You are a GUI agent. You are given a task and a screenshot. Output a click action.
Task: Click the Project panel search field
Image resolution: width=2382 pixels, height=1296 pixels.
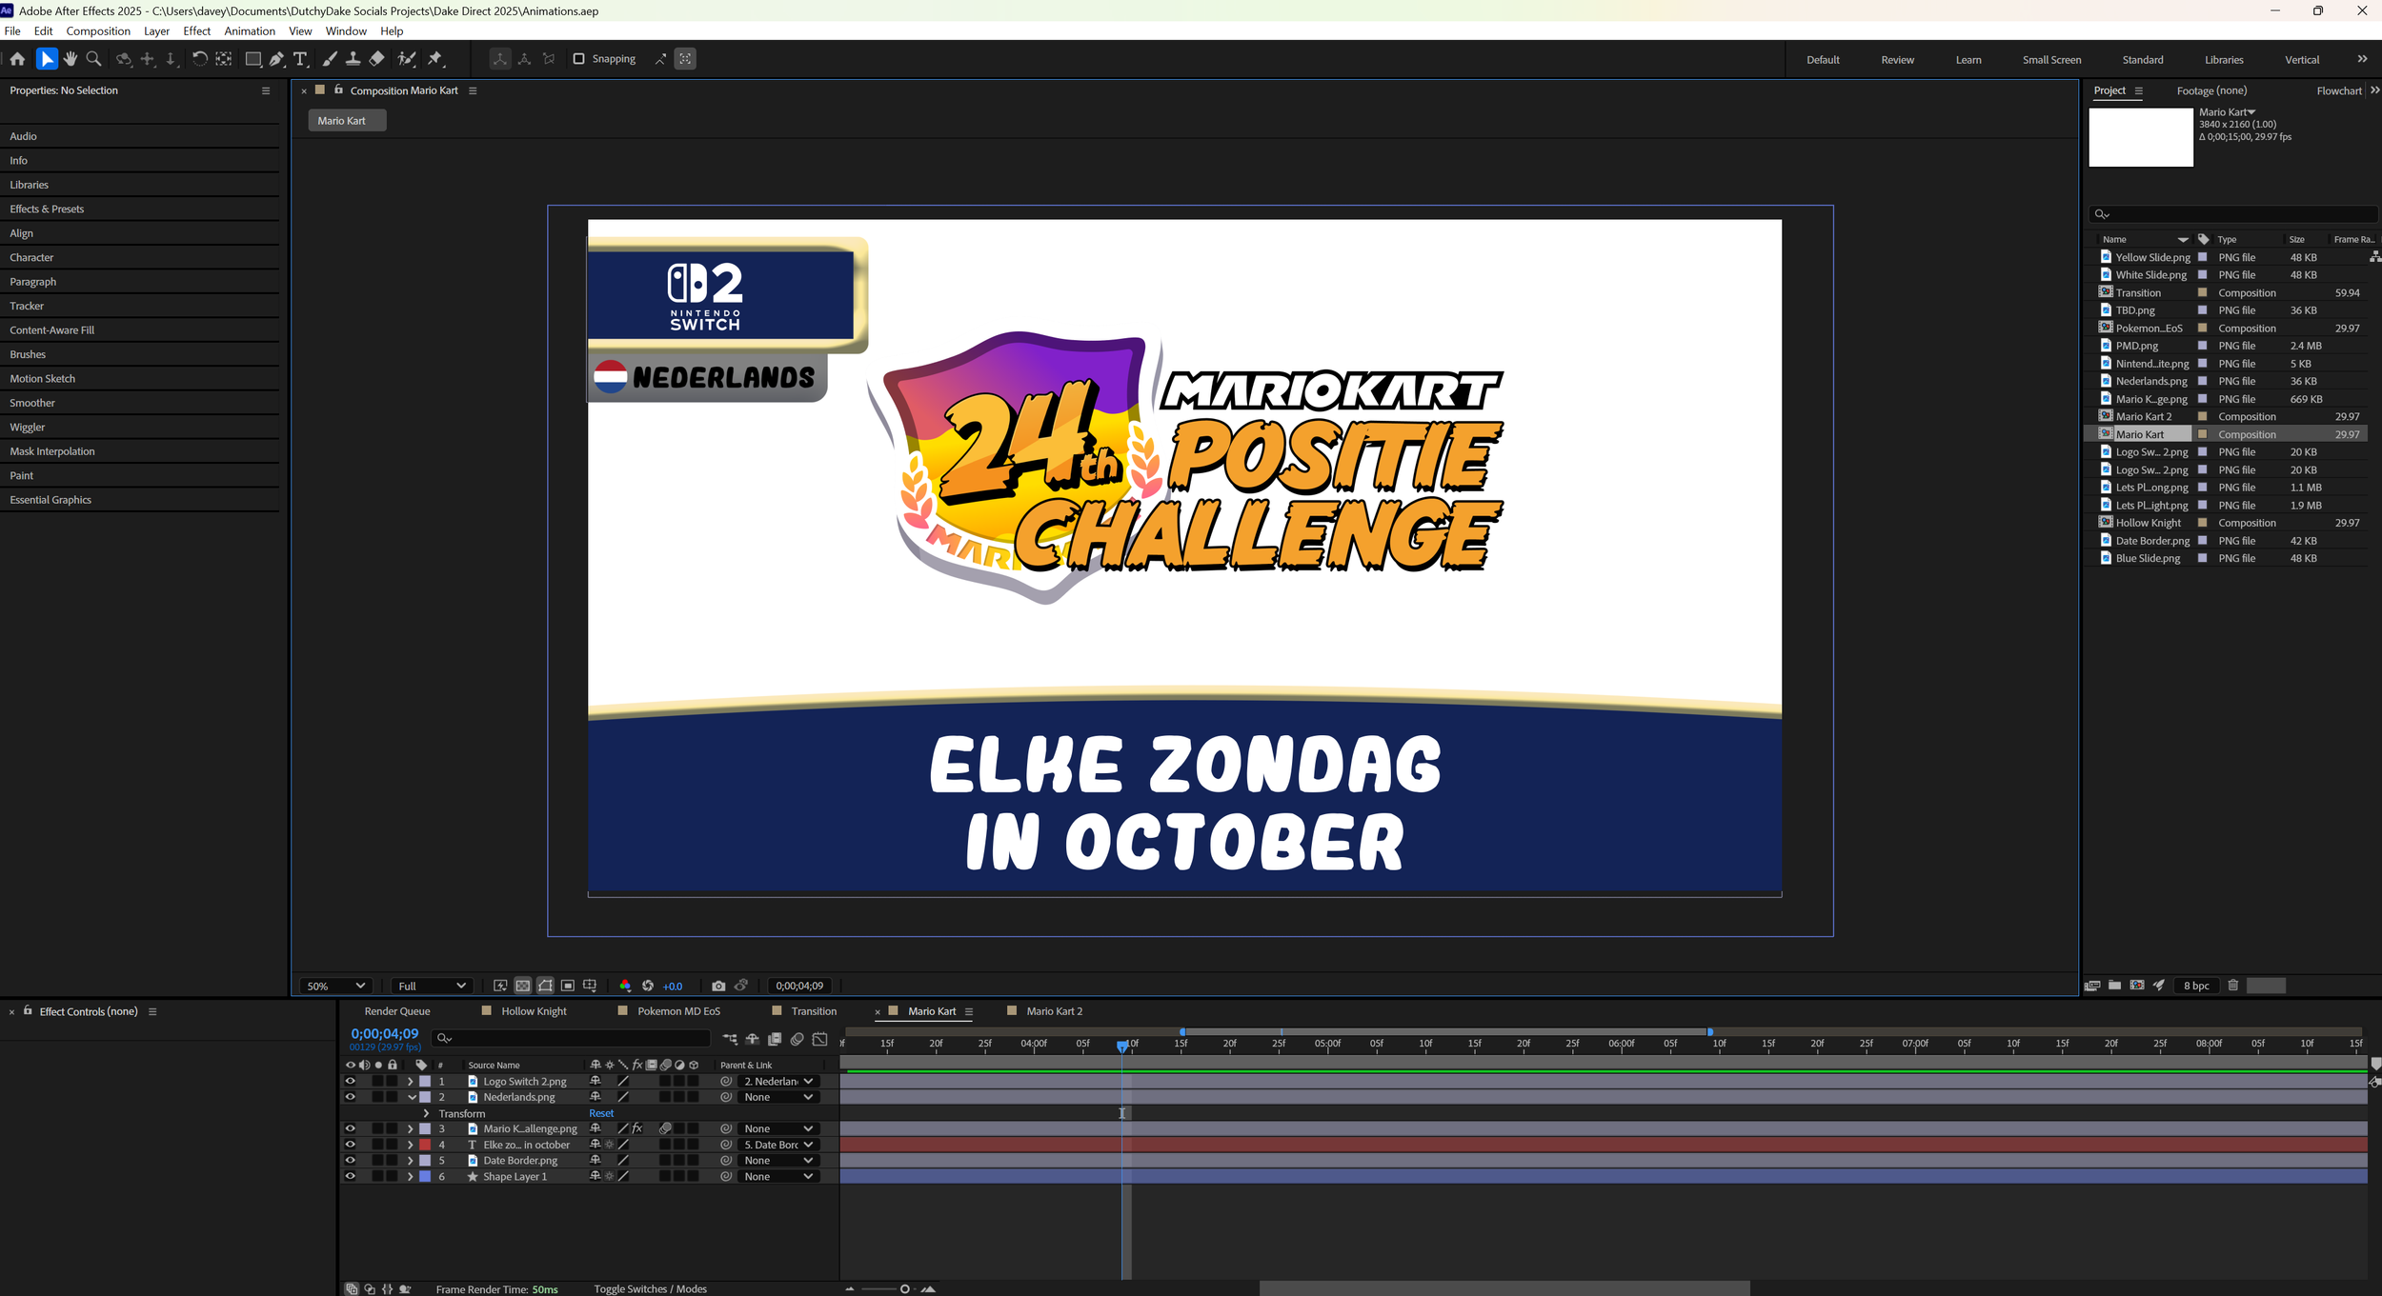pos(2232,214)
